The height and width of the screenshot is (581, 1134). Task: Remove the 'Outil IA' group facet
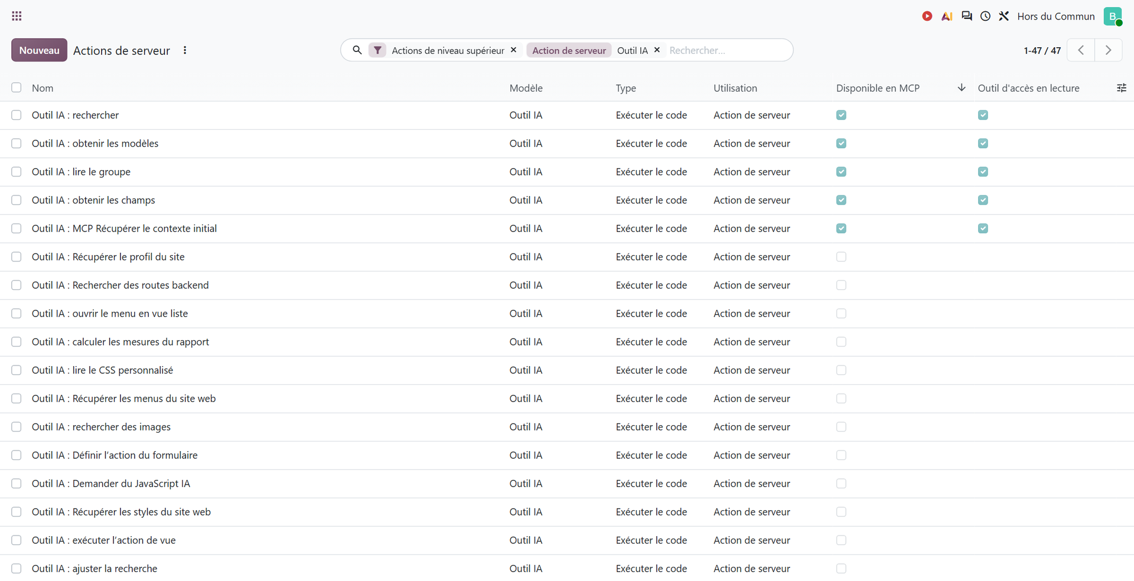click(657, 50)
